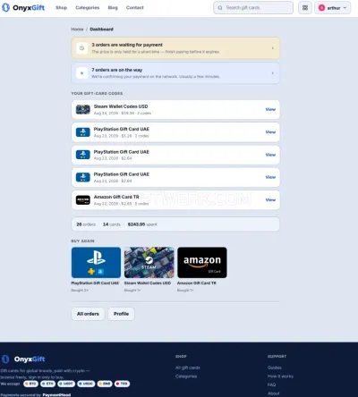Select the Amazon buy-again card image
358x397 pixels.
(x=202, y=262)
